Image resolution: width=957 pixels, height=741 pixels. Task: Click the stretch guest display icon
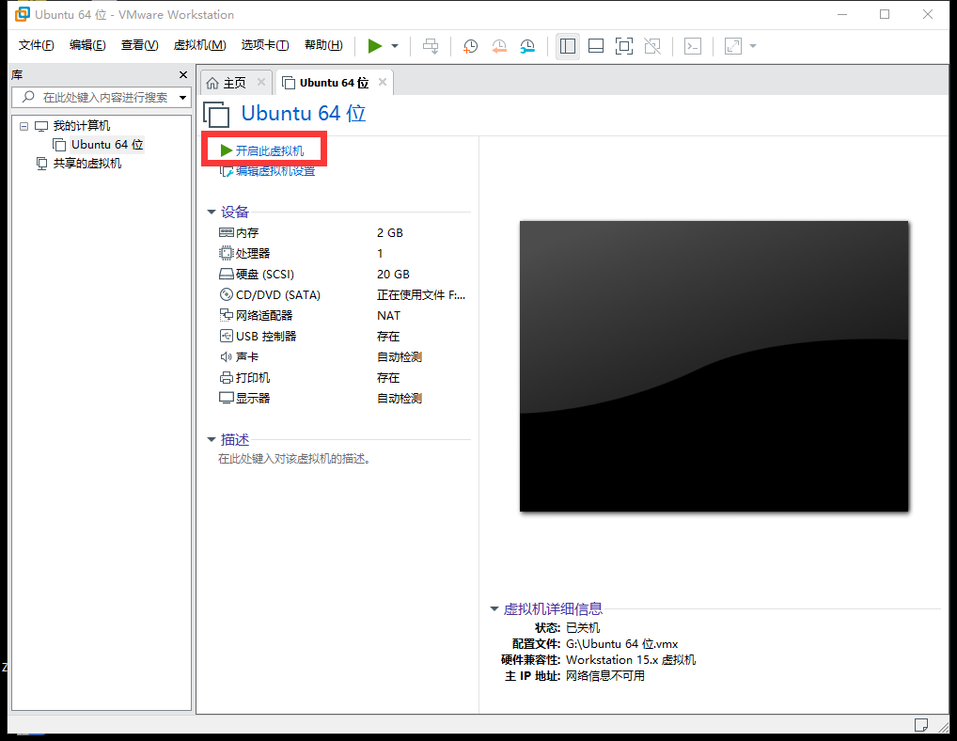733,46
